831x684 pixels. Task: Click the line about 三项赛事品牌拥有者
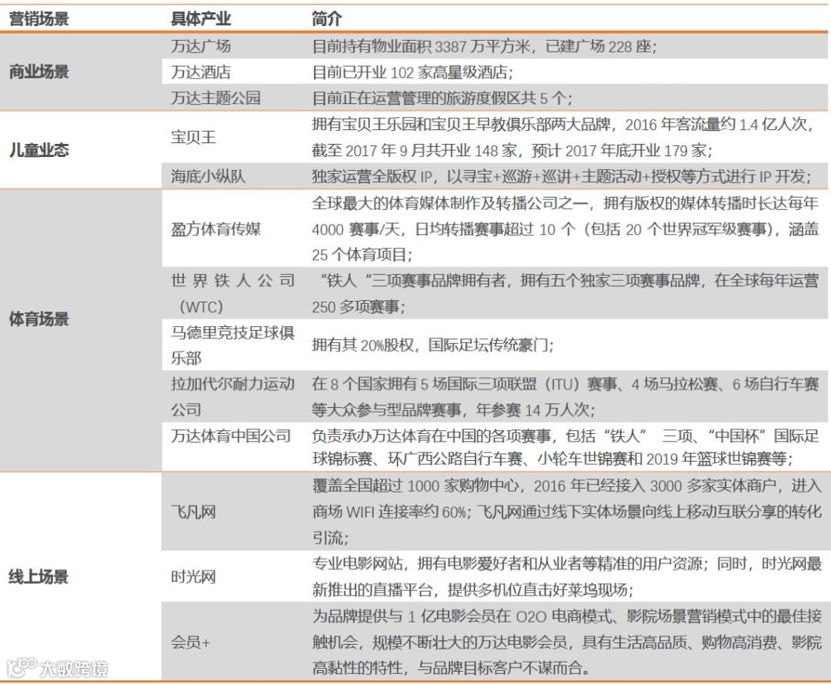tap(569, 281)
